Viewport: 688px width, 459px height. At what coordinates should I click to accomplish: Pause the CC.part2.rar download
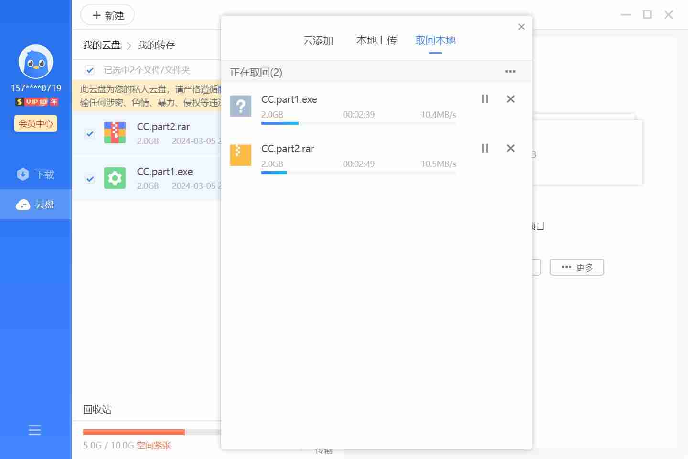pos(485,148)
